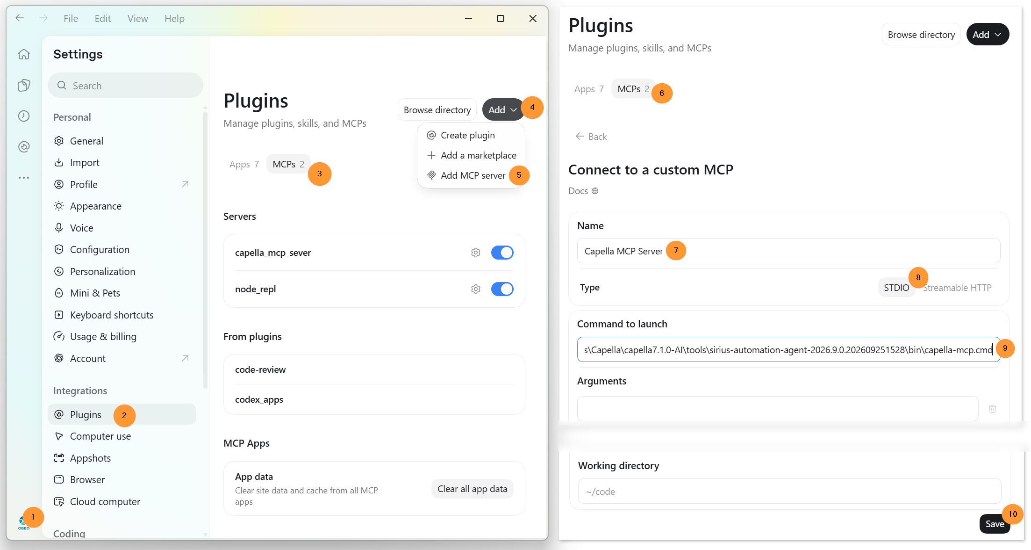Open the File menu

click(x=71, y=18)
